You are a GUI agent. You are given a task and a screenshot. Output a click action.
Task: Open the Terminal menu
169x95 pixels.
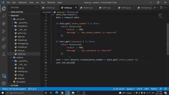(x=51, y=2)
